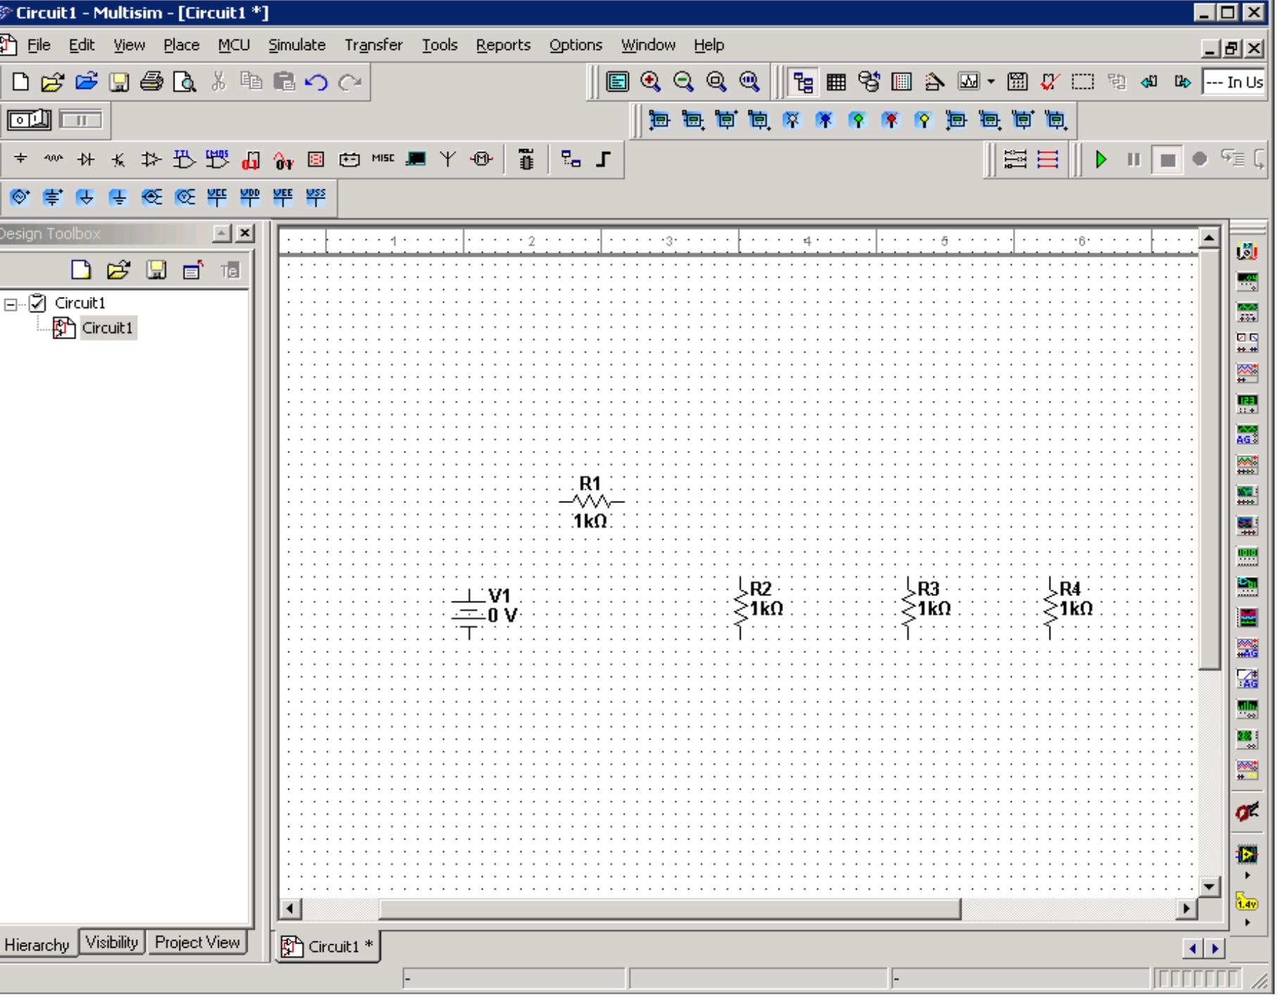Place a transistor component
The height and width of the screenshot is (997, 1288).
(x=117, y=160)
